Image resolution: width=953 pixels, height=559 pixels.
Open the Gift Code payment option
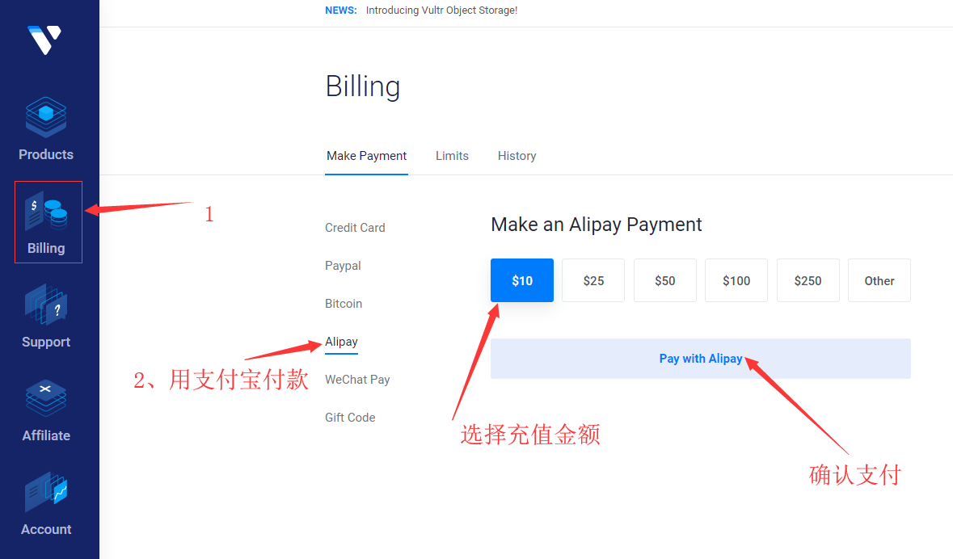tap(350, 418)
